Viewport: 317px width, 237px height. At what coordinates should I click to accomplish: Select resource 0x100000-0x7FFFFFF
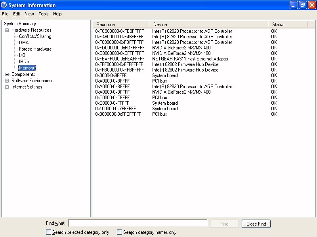pos(116,109)
